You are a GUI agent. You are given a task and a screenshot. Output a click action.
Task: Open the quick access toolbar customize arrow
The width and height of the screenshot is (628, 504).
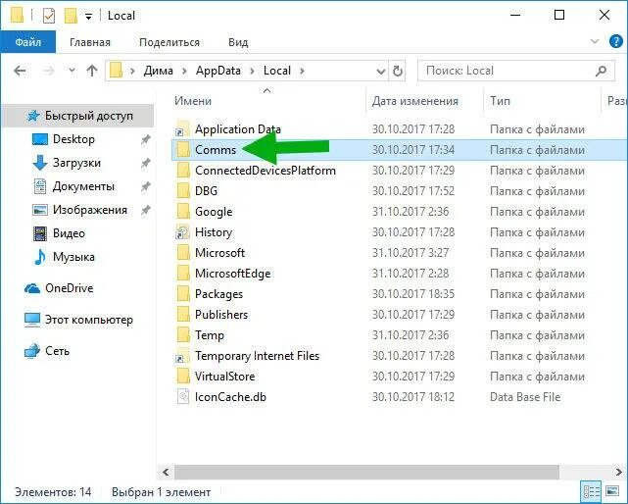[x=88, y=17]
